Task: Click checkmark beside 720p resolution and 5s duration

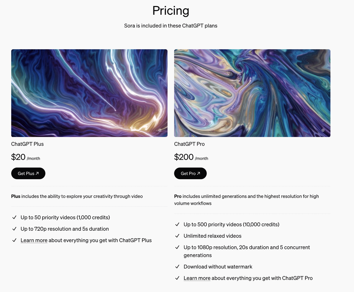Action: point(14,229)
